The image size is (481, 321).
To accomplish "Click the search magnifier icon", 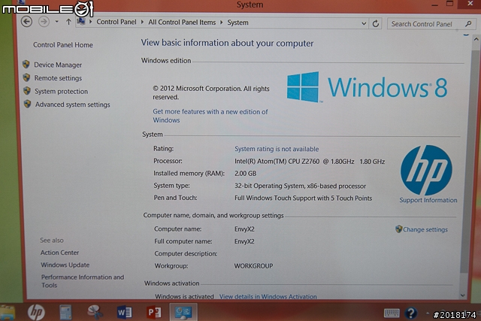I will (468, 23).
